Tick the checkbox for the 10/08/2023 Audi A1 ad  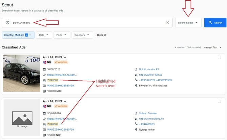coord(220,58)
